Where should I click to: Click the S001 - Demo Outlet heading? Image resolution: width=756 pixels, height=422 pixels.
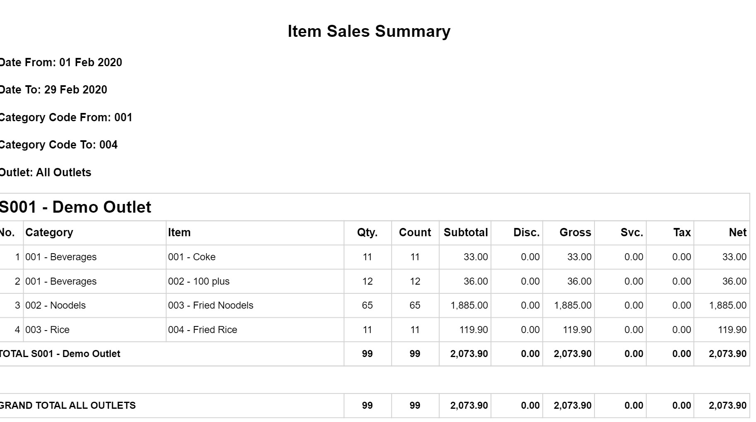point(75,207)
